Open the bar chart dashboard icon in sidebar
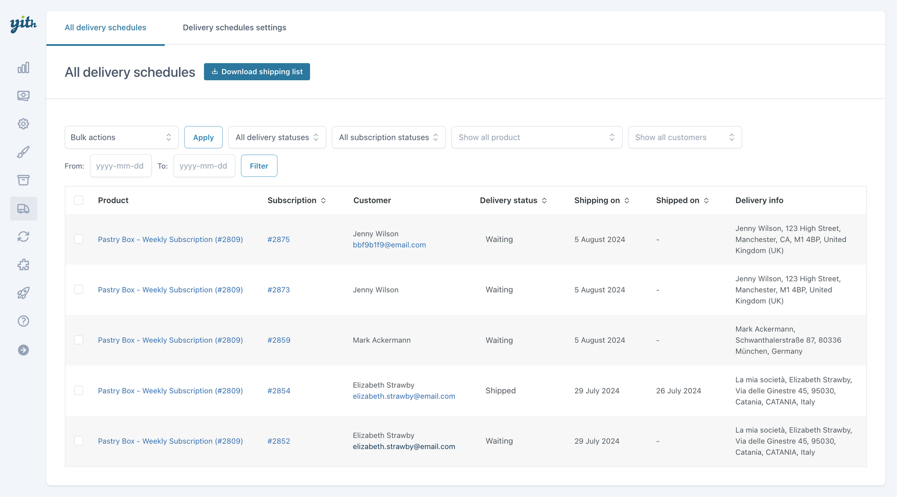 23,68
